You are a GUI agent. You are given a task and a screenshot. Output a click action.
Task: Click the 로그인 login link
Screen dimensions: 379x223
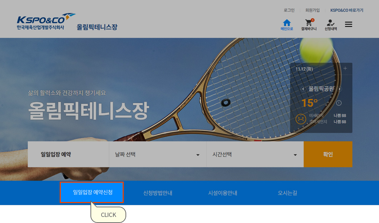coord(289,10)
